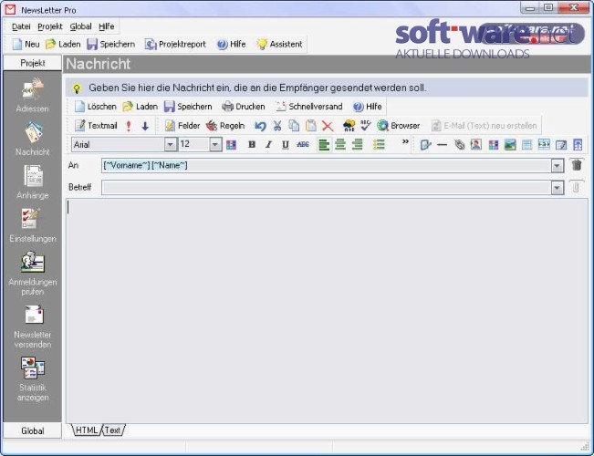Viewport: 594px width, 456px height.
Task: Click Speichern in main toolbar
Action: (x=110, y=45)
